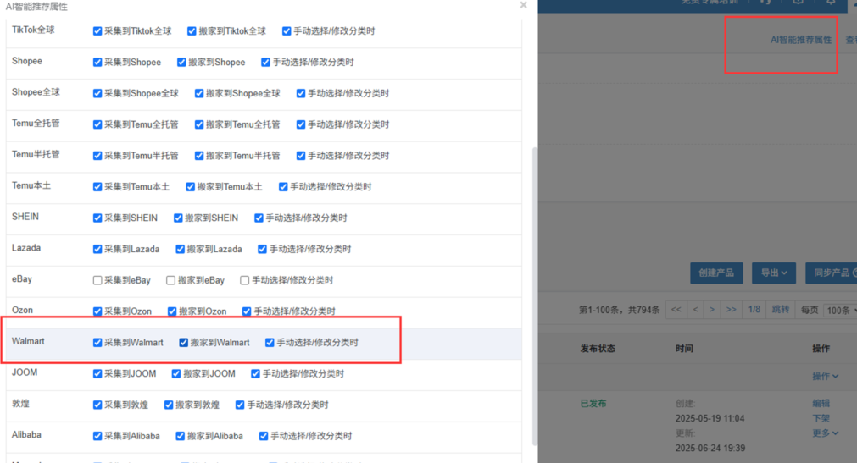Viewport: 857px width, 463px height.
Task: Toggle 搬家到敦煌 checkbox
Action: click(169, 405)
